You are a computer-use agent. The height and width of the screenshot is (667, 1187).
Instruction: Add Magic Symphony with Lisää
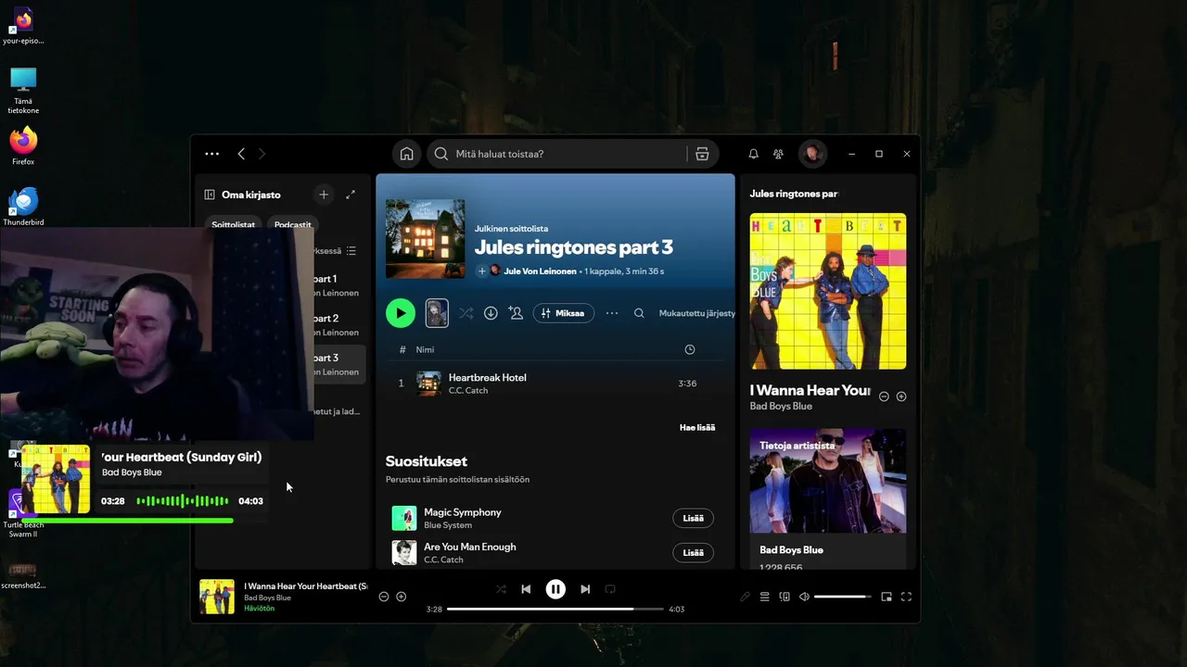[693, 519]
